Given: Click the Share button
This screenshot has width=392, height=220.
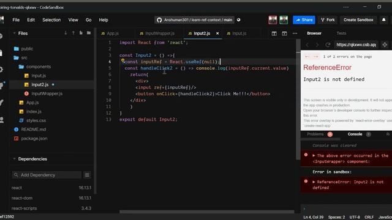Looking at the screenshot, I should coord(304,20).
